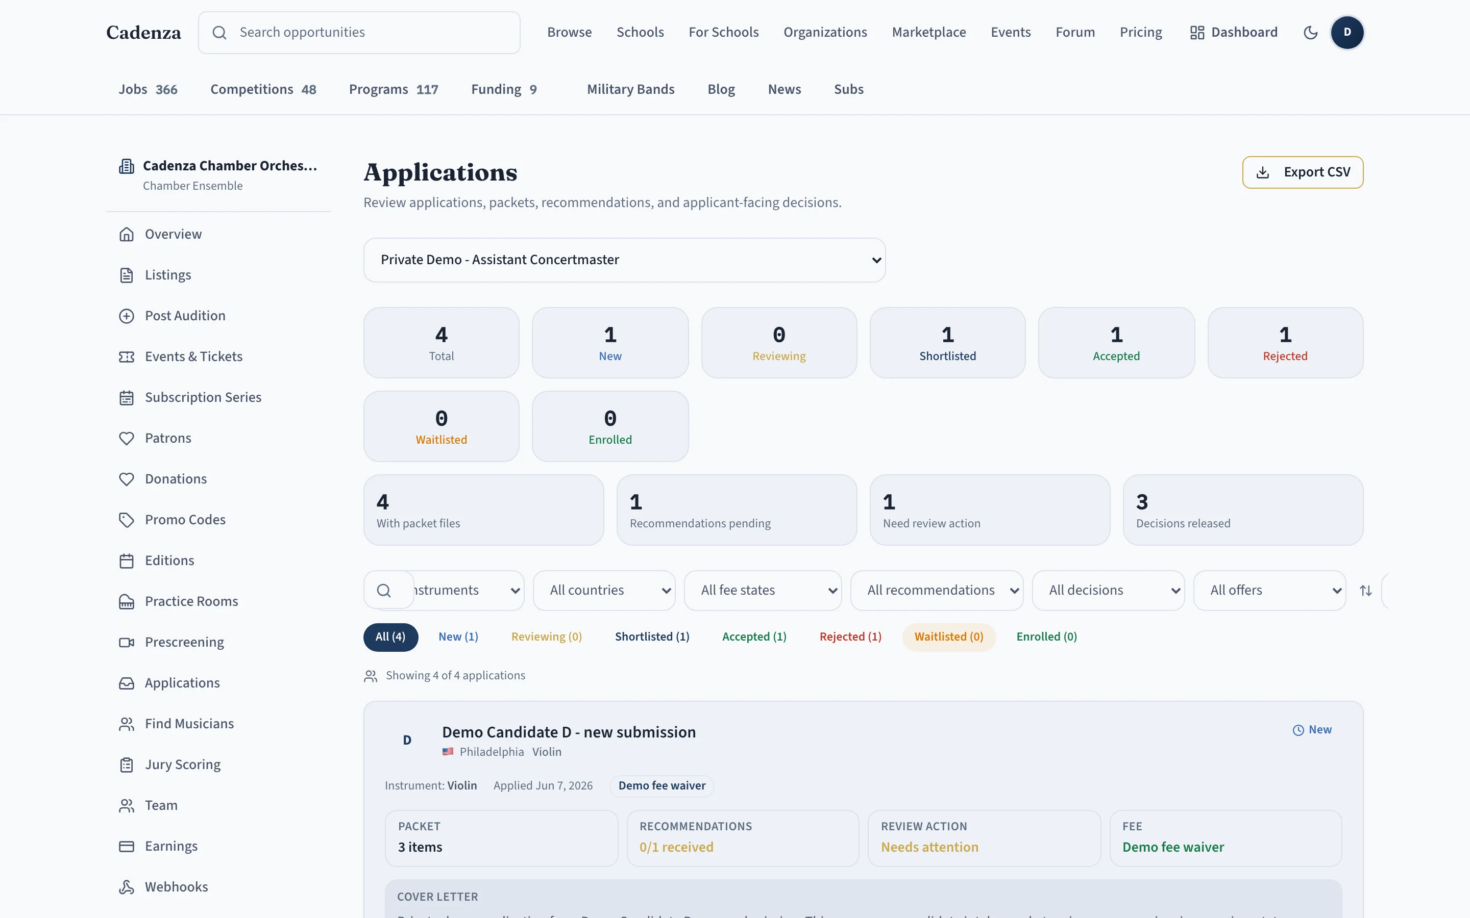Screen dimensions: 1470x918
Task: Click the Subscription Series calendar icon
Action: click(x=127, y=398)
